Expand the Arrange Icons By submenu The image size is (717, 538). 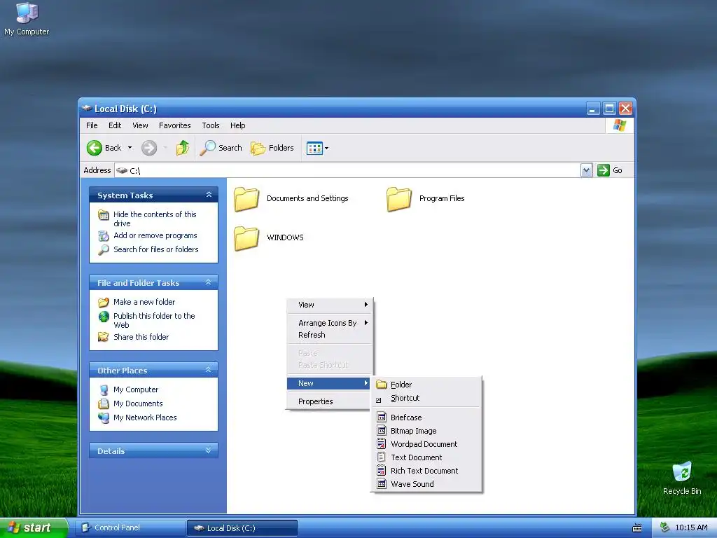330,323
